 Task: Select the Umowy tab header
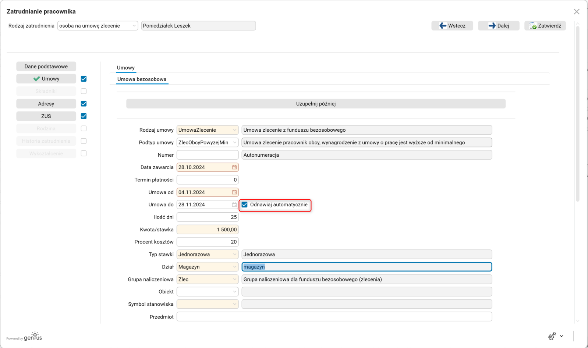[126, 68]
